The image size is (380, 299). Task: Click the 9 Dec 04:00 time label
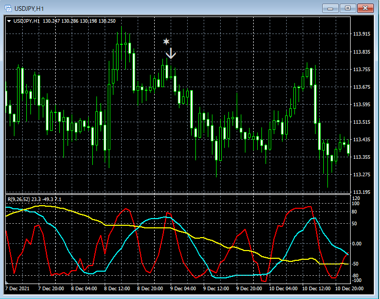[183, 289]
